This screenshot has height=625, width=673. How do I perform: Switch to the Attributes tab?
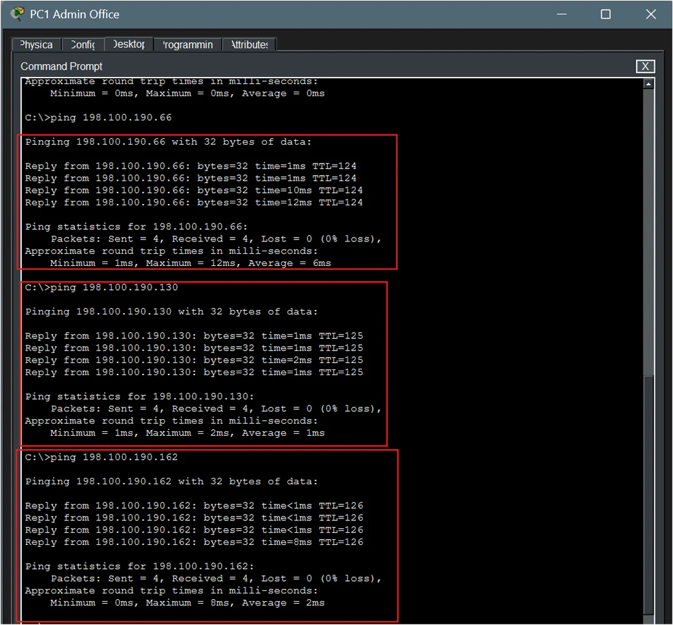(249, 45)
